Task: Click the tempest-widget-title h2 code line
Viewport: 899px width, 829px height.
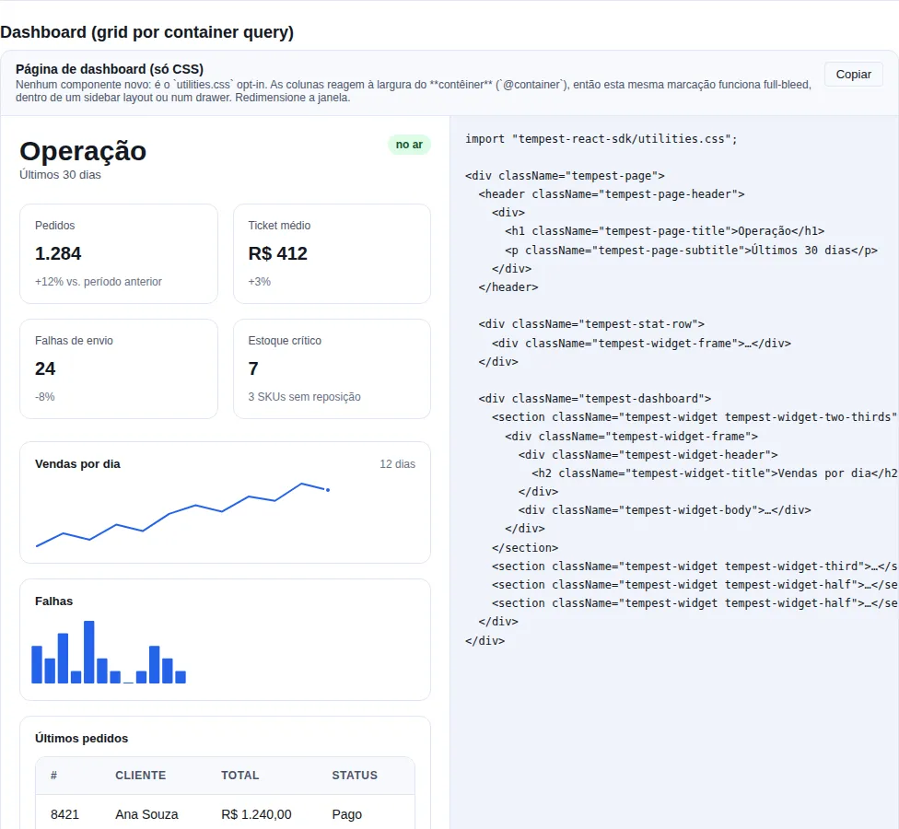Action: (715, 473)
